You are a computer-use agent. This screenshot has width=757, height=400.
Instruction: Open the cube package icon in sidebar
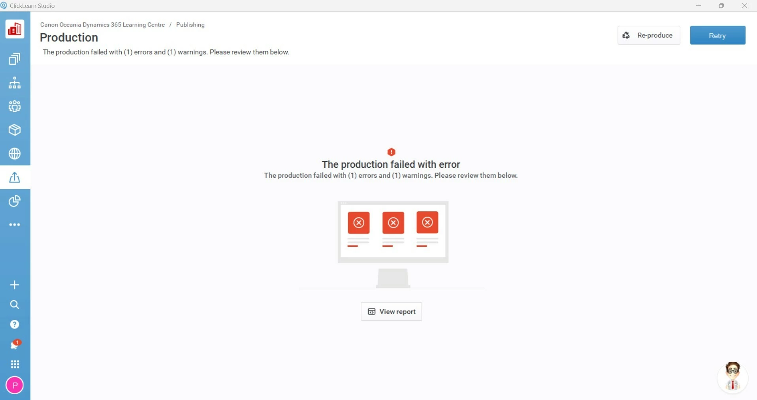pyautogui.click(x=15, y=130)
